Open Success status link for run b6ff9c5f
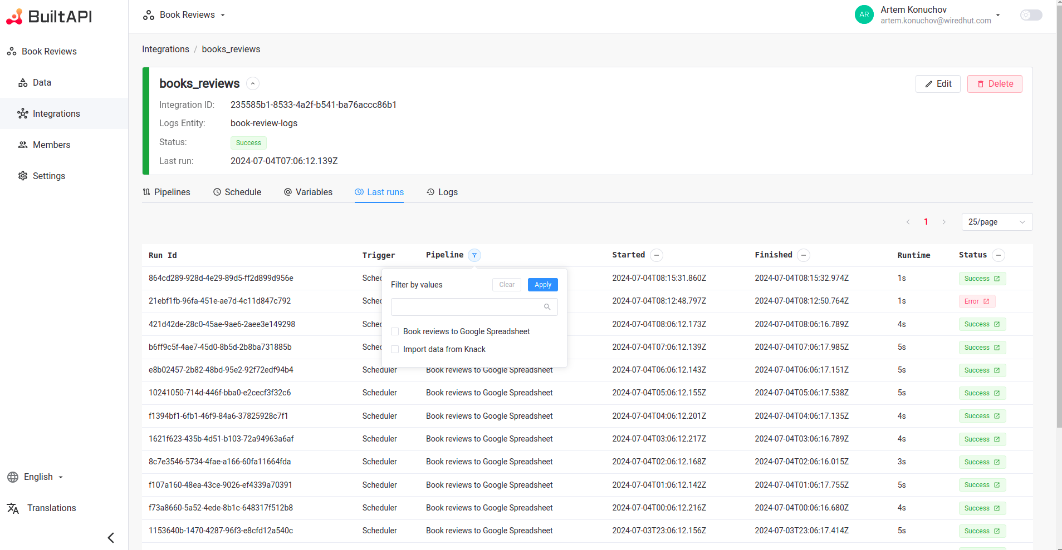The height and width of the screenshot is (550, 1062). 982,348
